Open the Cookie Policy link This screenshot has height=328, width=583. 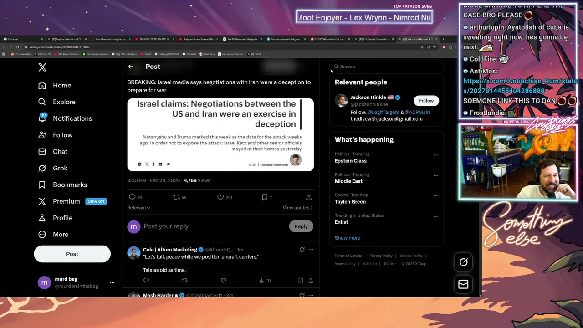pos(411,256)
